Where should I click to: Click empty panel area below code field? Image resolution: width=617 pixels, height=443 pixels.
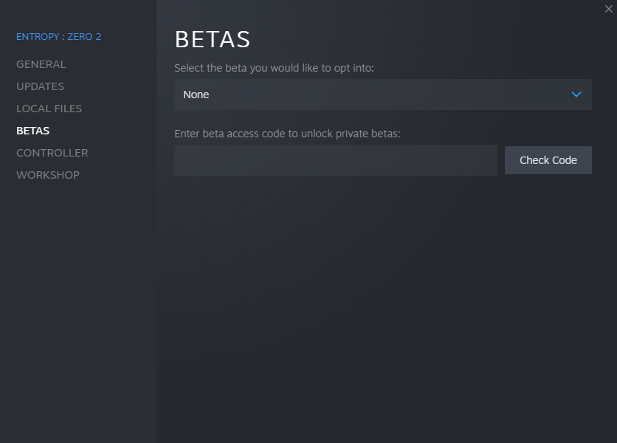pos(384,295)
